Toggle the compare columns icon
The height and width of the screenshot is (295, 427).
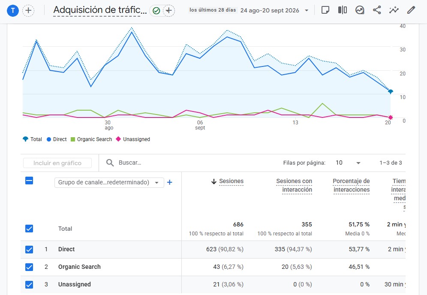tap(343, 10)
